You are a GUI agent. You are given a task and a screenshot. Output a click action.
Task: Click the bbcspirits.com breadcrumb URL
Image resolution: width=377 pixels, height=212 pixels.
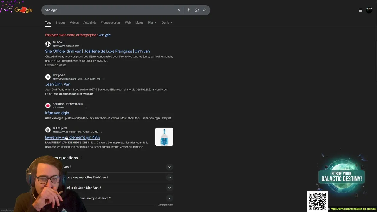[76, 132]
